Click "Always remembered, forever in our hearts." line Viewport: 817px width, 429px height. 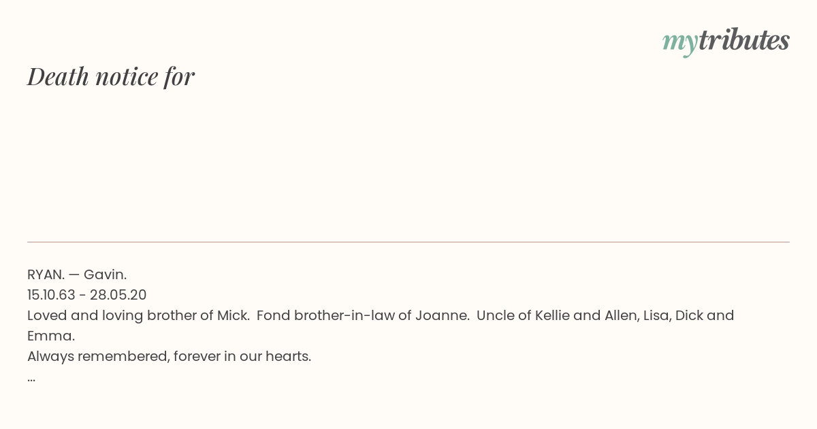(170, 356)
